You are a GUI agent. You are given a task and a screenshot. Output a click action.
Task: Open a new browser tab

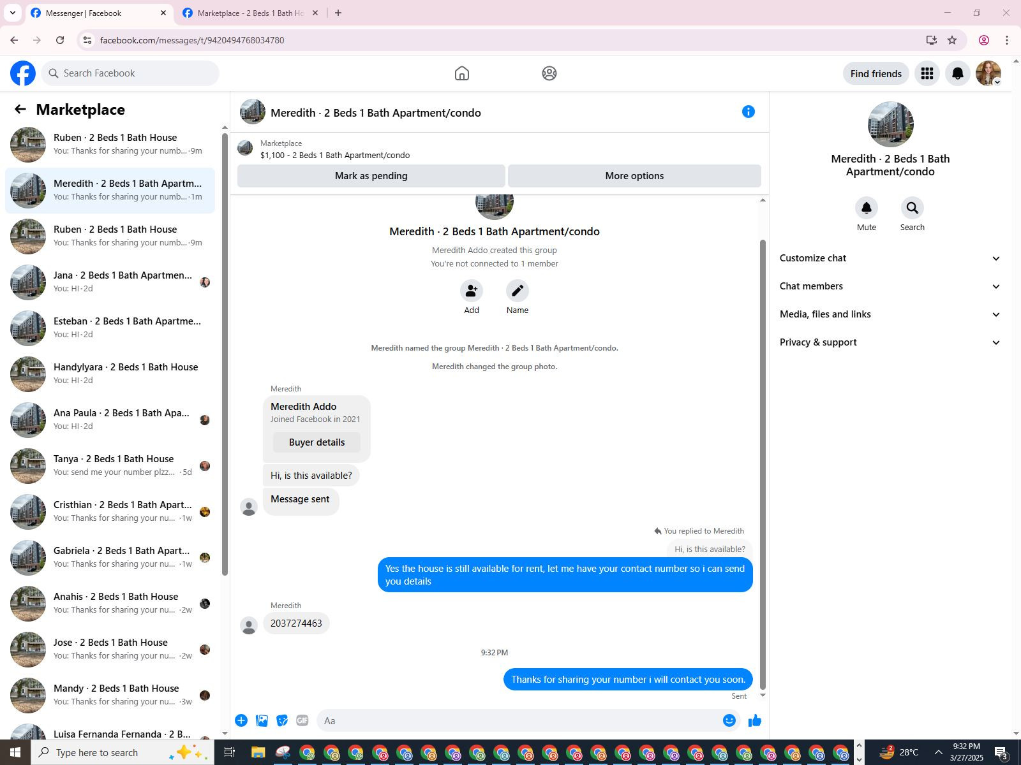click(x=338, y=13)
